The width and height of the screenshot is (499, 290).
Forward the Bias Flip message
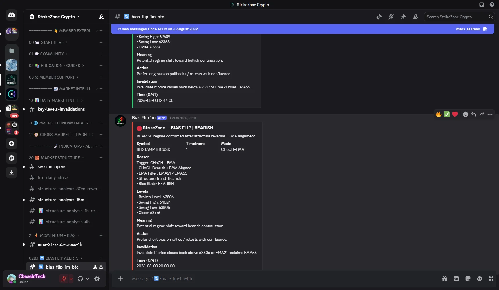coord(482,114)
